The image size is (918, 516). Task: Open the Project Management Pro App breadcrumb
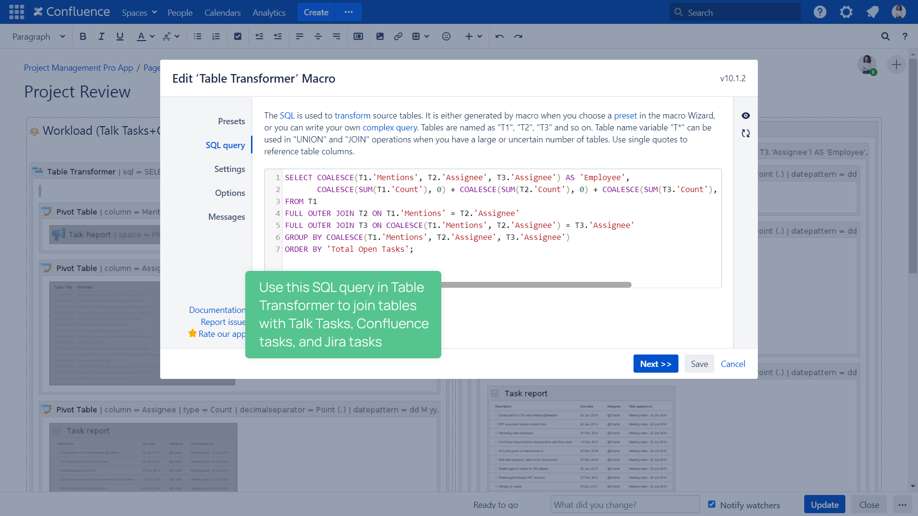click(x=78, y=68)
